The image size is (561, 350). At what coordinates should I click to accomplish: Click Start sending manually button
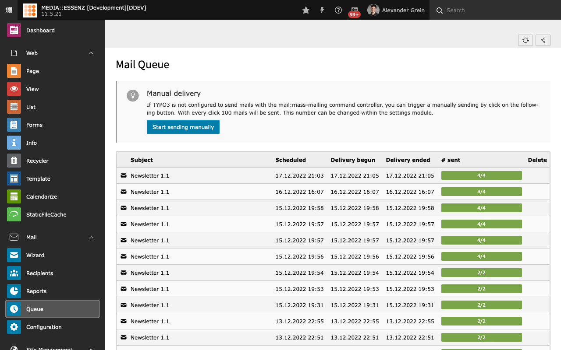click(183, 127)
